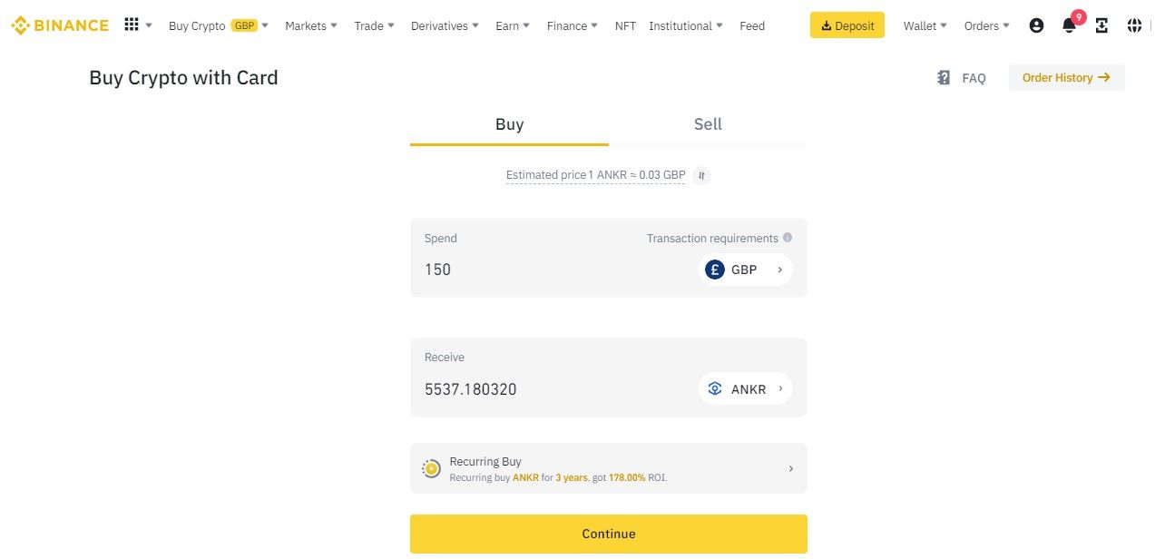Viewport: 1155px width, 559px height.
Task: Toggle the estimated price swap icon
Action: (701, 175)
